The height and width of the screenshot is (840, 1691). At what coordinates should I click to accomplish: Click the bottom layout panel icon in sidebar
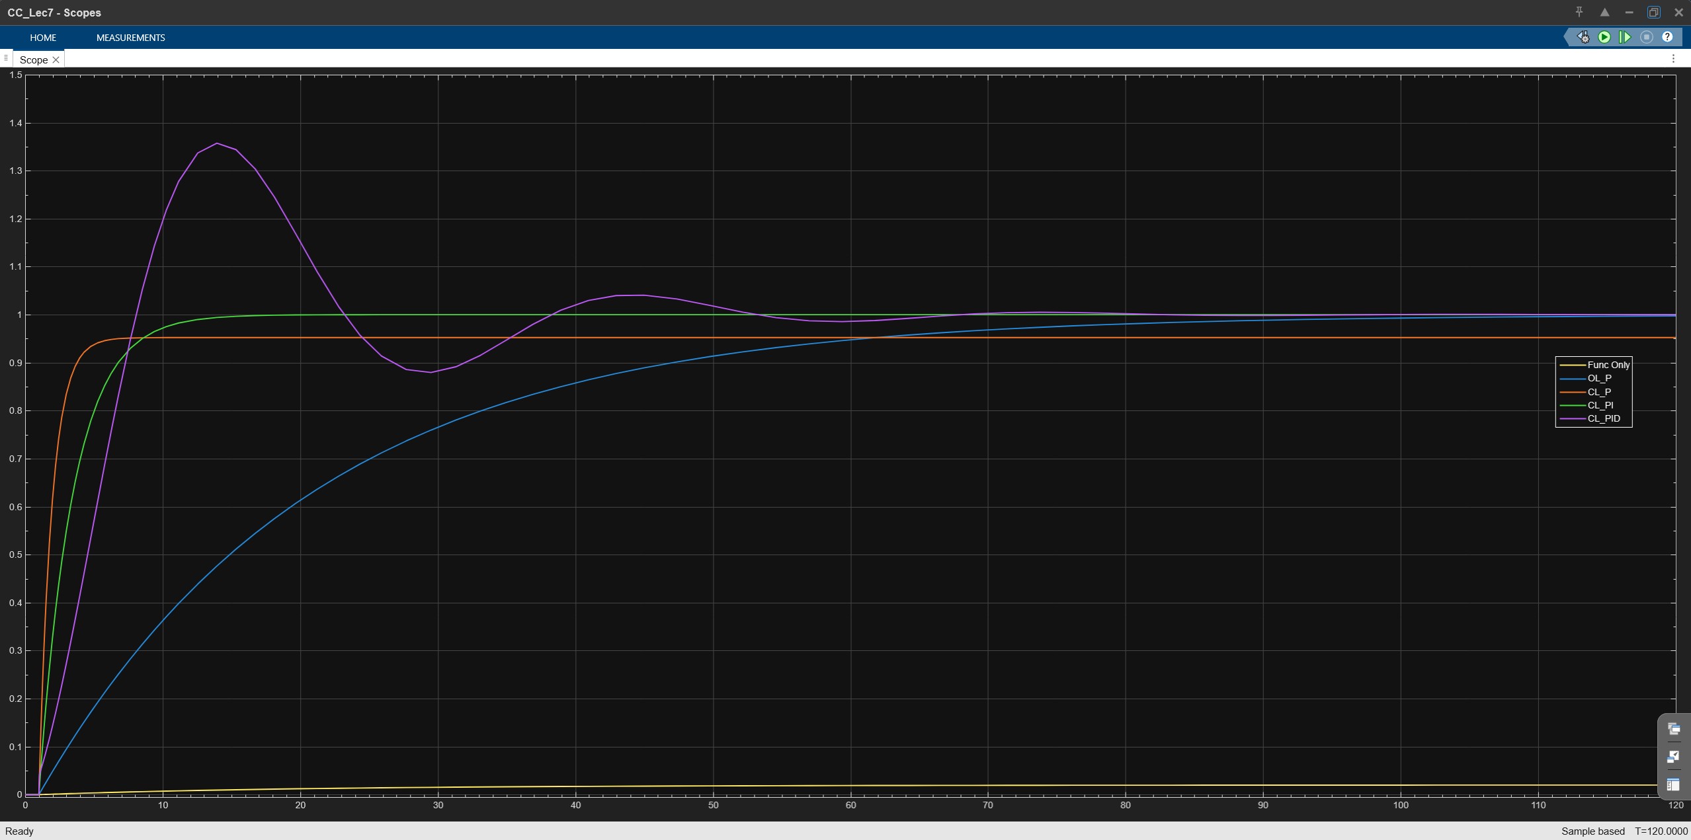click(x=1674, y=784)
